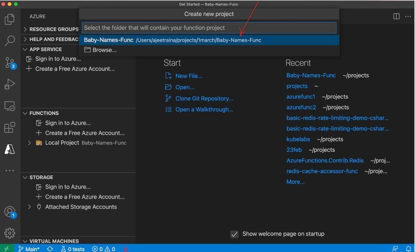Toggle the Show welcome page on startup checkbox
Screen dimensions: 415x252
[x=234, y=234]
